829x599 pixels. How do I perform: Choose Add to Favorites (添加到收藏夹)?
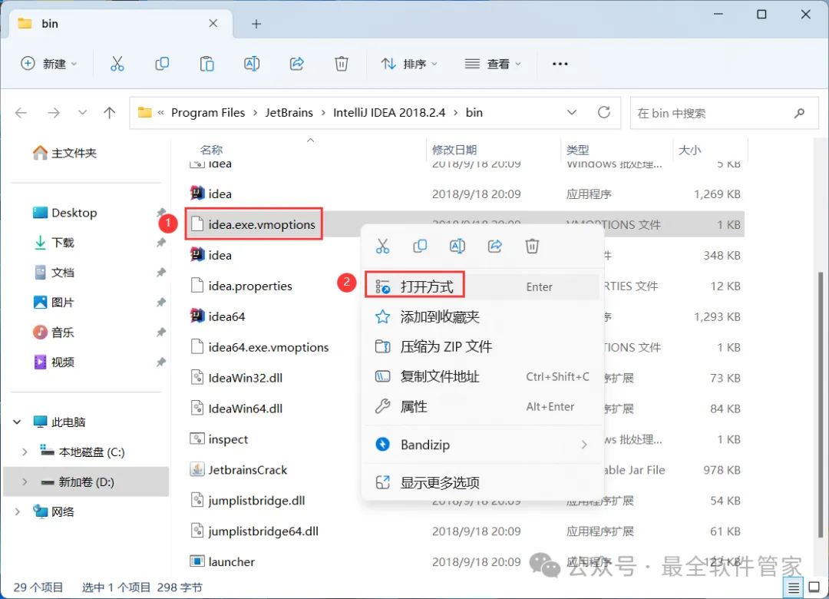(x=482, y=316)
